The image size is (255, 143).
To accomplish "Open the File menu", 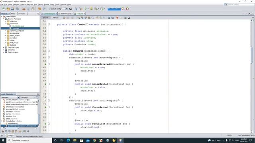I will (x=2, y=4).
